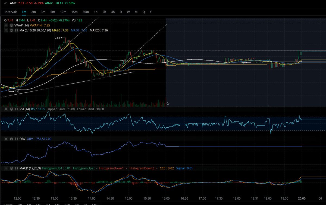Switch to the 2m interval
This screenshot has height=205, width=326.
33,12
